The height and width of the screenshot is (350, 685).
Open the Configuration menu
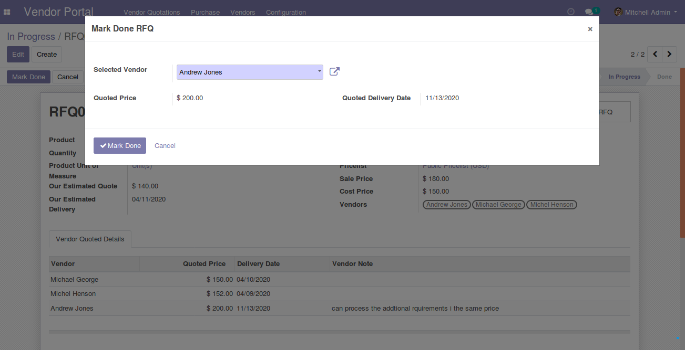(285, 12)
